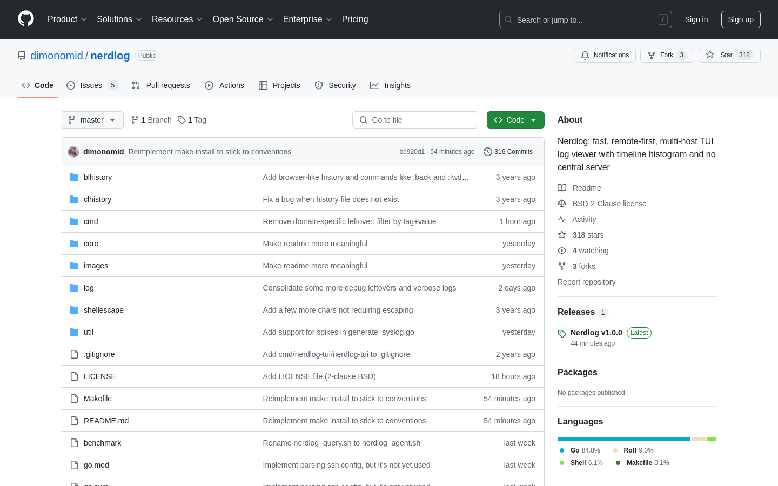The height and width of the screenshot is (486, 778).
Task: Click the Fork icon button
Action: click(x=652, y=55)
